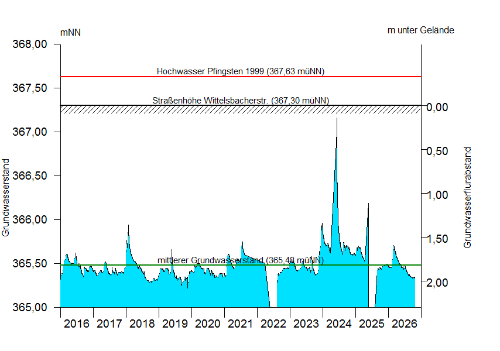The image size is (500, 351).
Task: Click the 366,50 axis value
Action: click(x=30, y=176)
